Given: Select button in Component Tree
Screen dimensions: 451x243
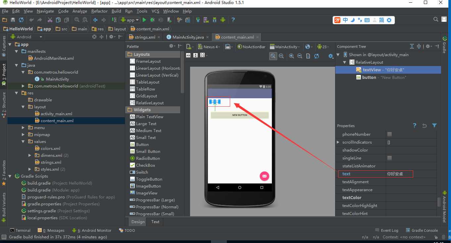Looking at the screenshot, I should (369, 77).
